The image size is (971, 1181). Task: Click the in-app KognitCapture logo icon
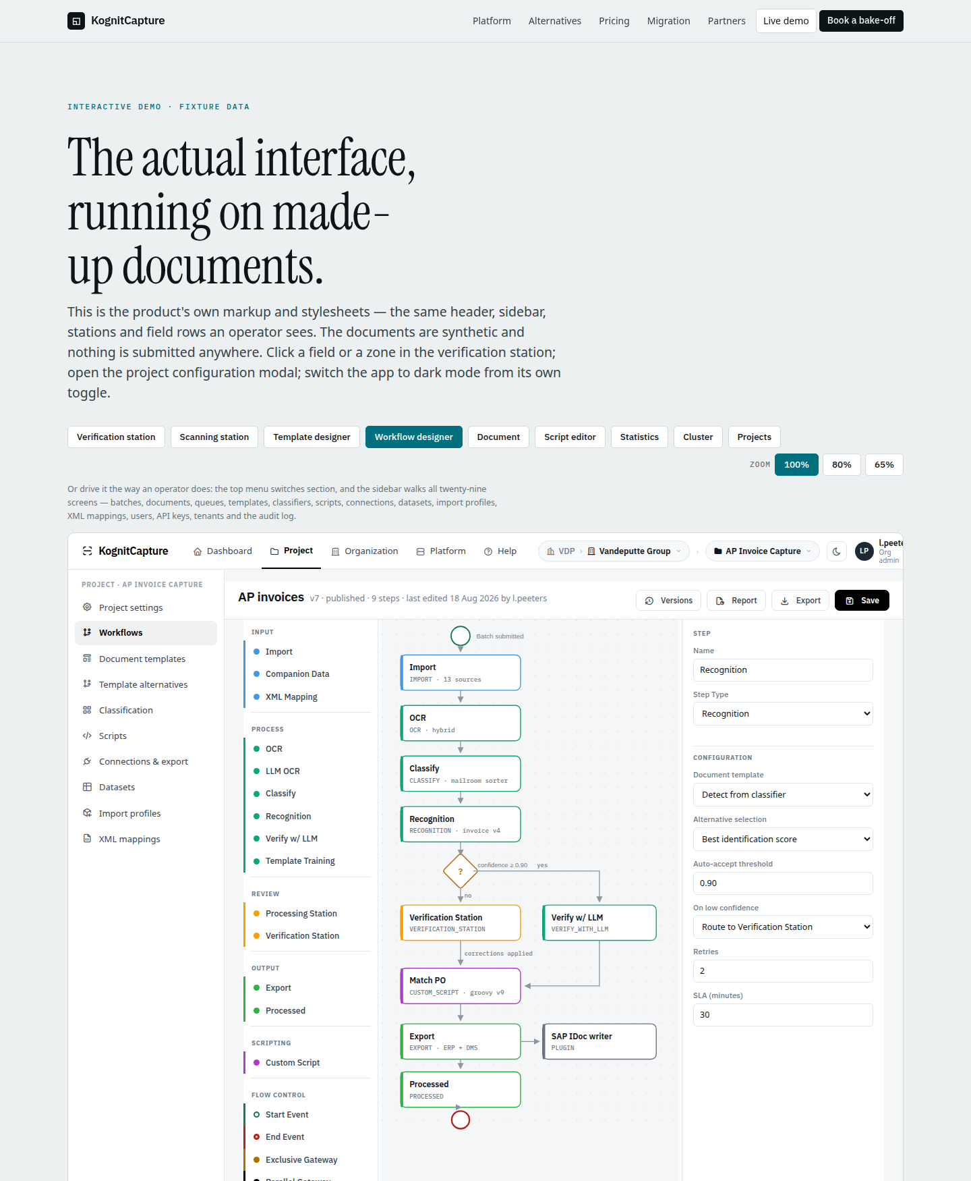pyautogui.click(x=87, y=551)
